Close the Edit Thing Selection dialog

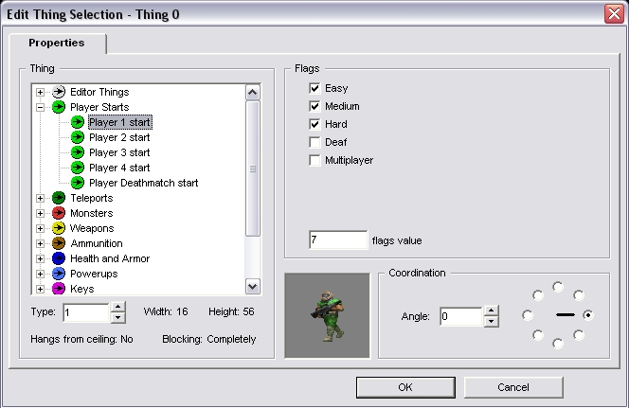tap(614, 14)
